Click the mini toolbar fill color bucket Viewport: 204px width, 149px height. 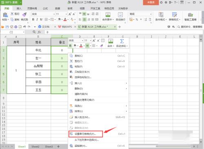tap(75, 46)
